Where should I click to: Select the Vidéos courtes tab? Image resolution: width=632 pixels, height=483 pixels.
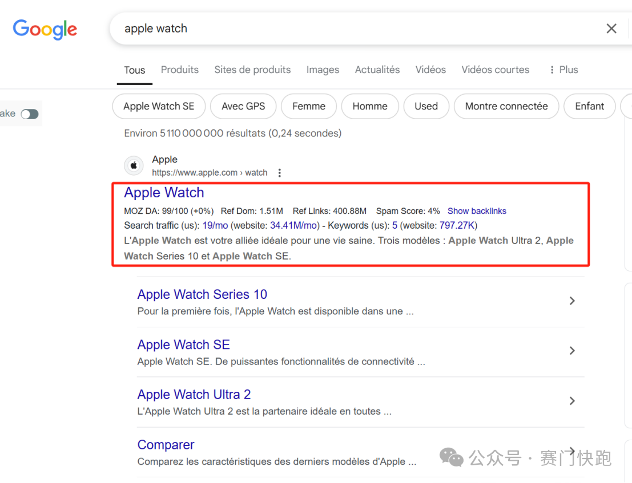click(496, 70)
